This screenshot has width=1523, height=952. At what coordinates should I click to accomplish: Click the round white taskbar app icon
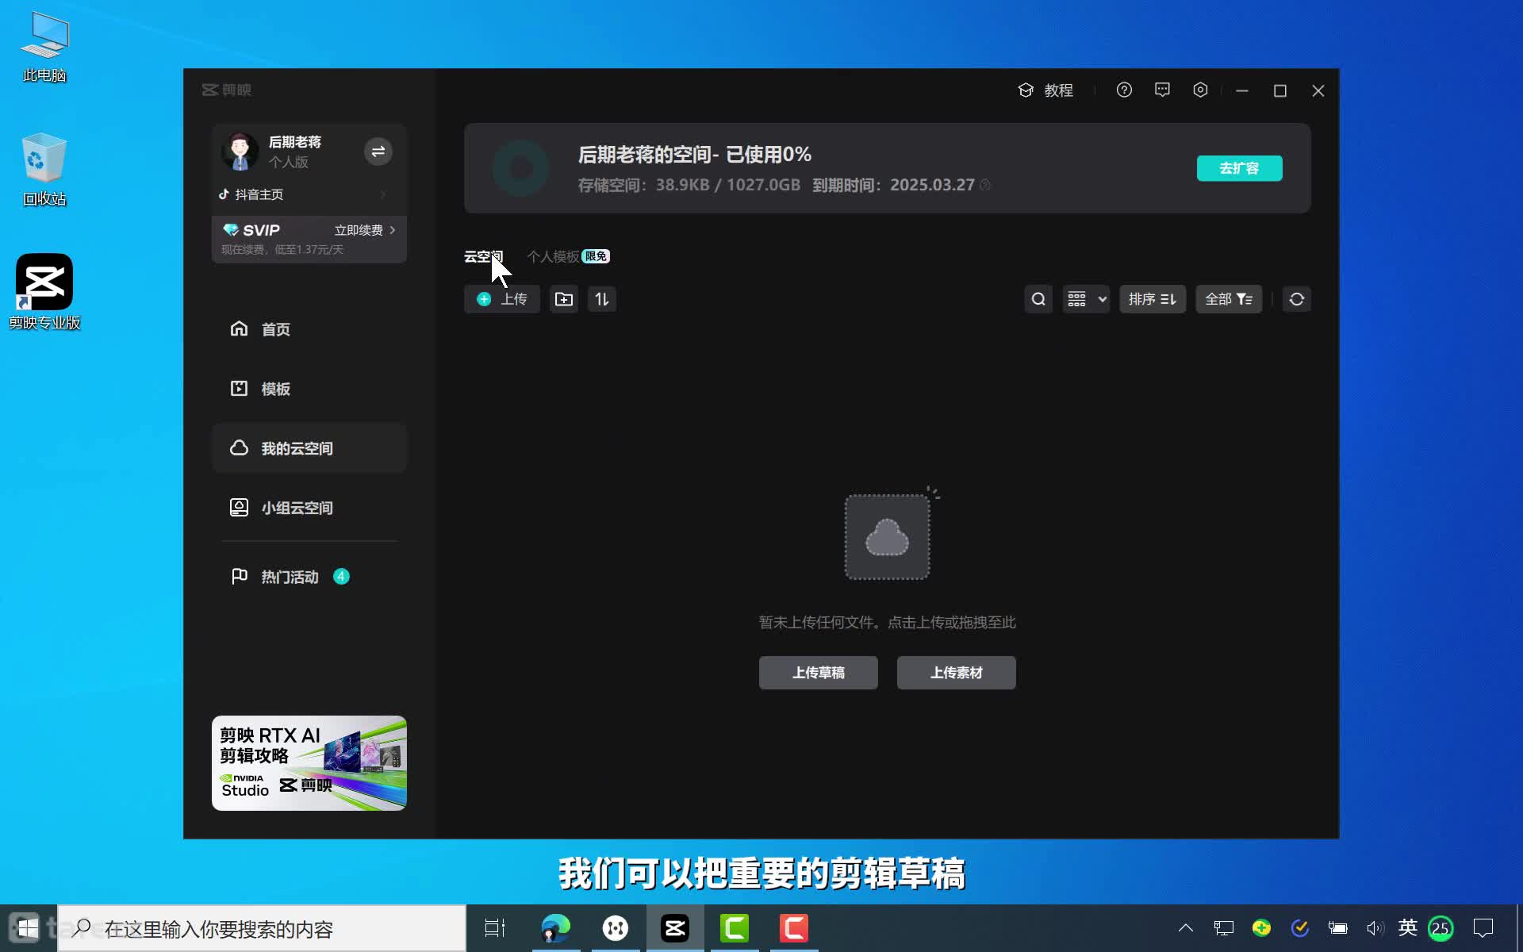tap(616, 928)
